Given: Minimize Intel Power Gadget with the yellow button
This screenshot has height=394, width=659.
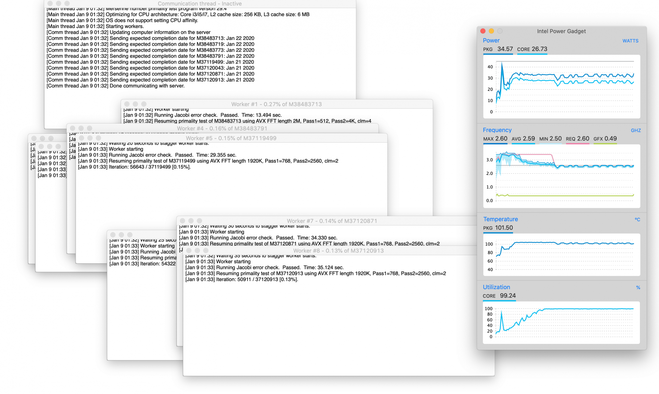Looking at the screenshot, I should 491,31.
